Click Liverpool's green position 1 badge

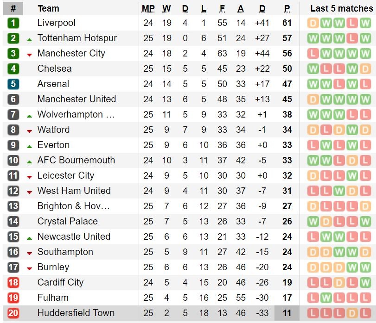(x=13, y=23)
